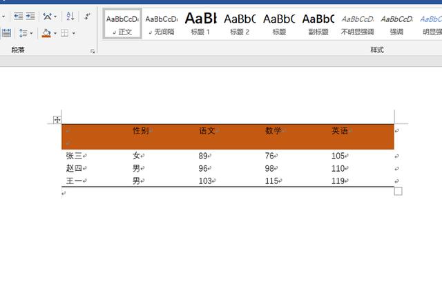Open the Asian Layout character scaling tool
This screenshot has width=442, height=286.
(48, 17)
